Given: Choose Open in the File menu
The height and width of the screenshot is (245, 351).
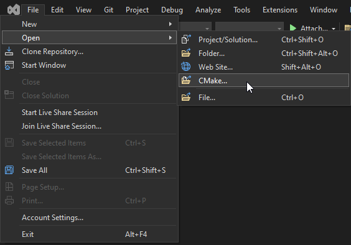Looking at the screenshot, I should 89,37.
